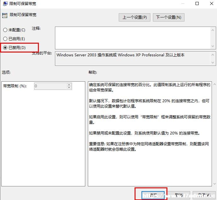Click supported platform box scroll down arrow
The height and width of the screenshot is (200, 217).
(213, 62)
